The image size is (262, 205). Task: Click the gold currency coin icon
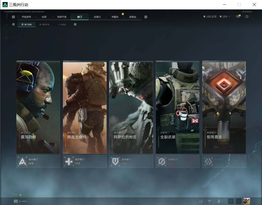[x=221, y=17]
